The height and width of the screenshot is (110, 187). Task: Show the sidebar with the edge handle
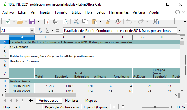click(x=186, y=65)
